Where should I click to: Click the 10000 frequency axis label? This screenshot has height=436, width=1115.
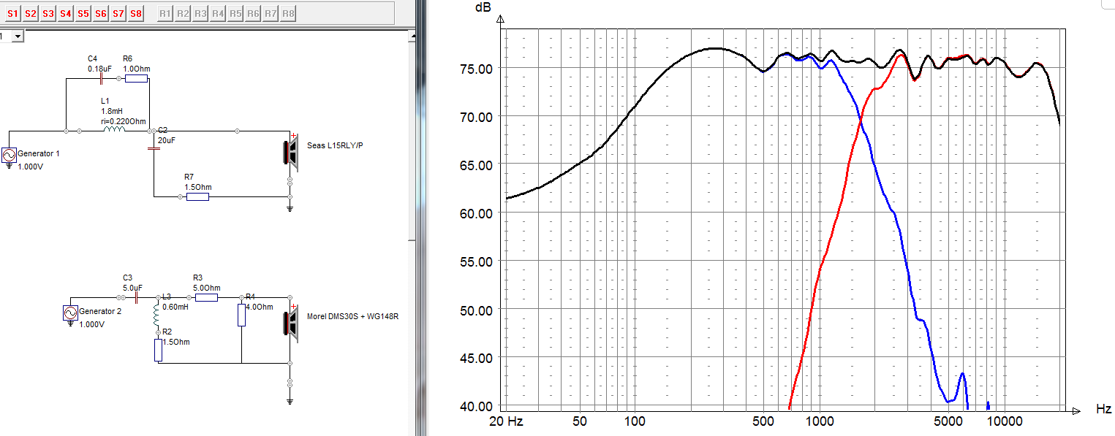[1005, 421]
